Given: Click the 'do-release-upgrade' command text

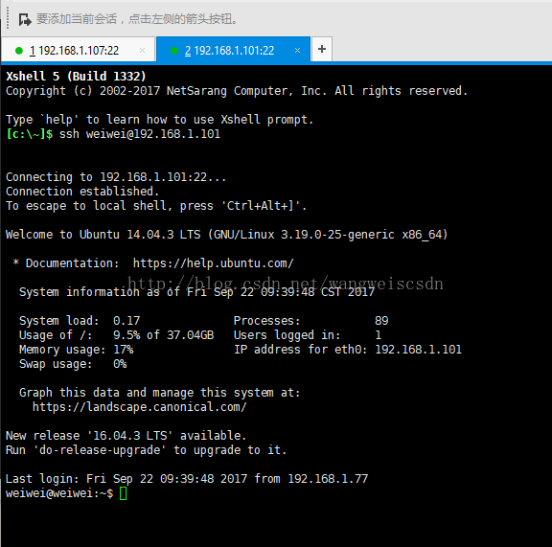Looking at the screenshot, I should [100, 450].
